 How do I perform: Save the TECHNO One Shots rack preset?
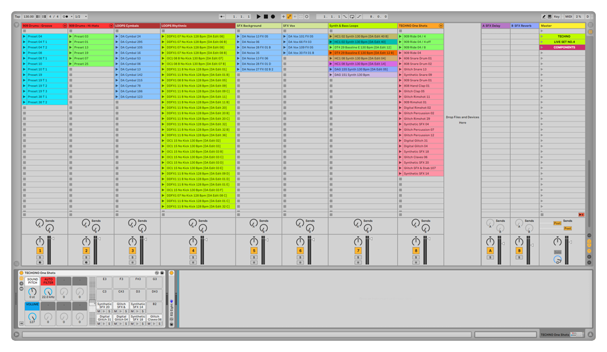click(162, 273)
